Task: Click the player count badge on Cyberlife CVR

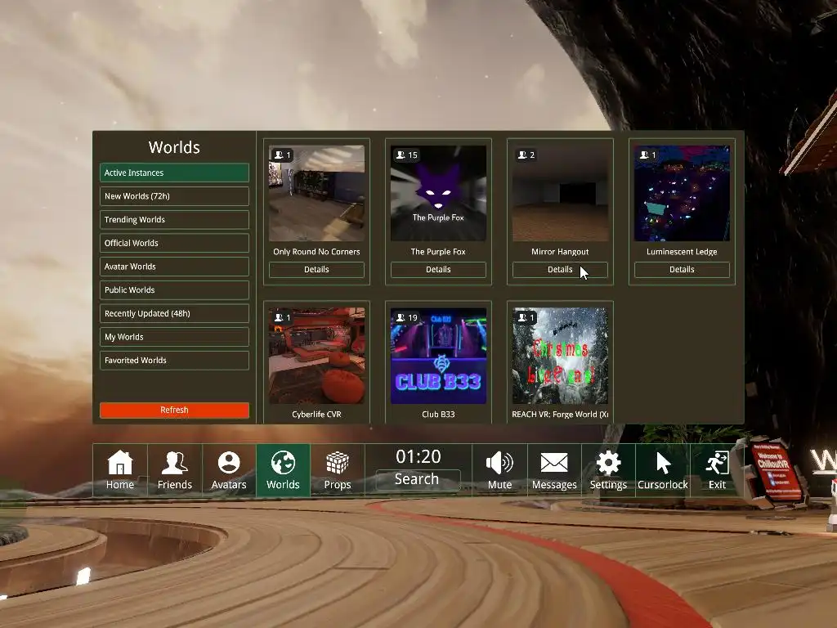Action: coord(282,318)
